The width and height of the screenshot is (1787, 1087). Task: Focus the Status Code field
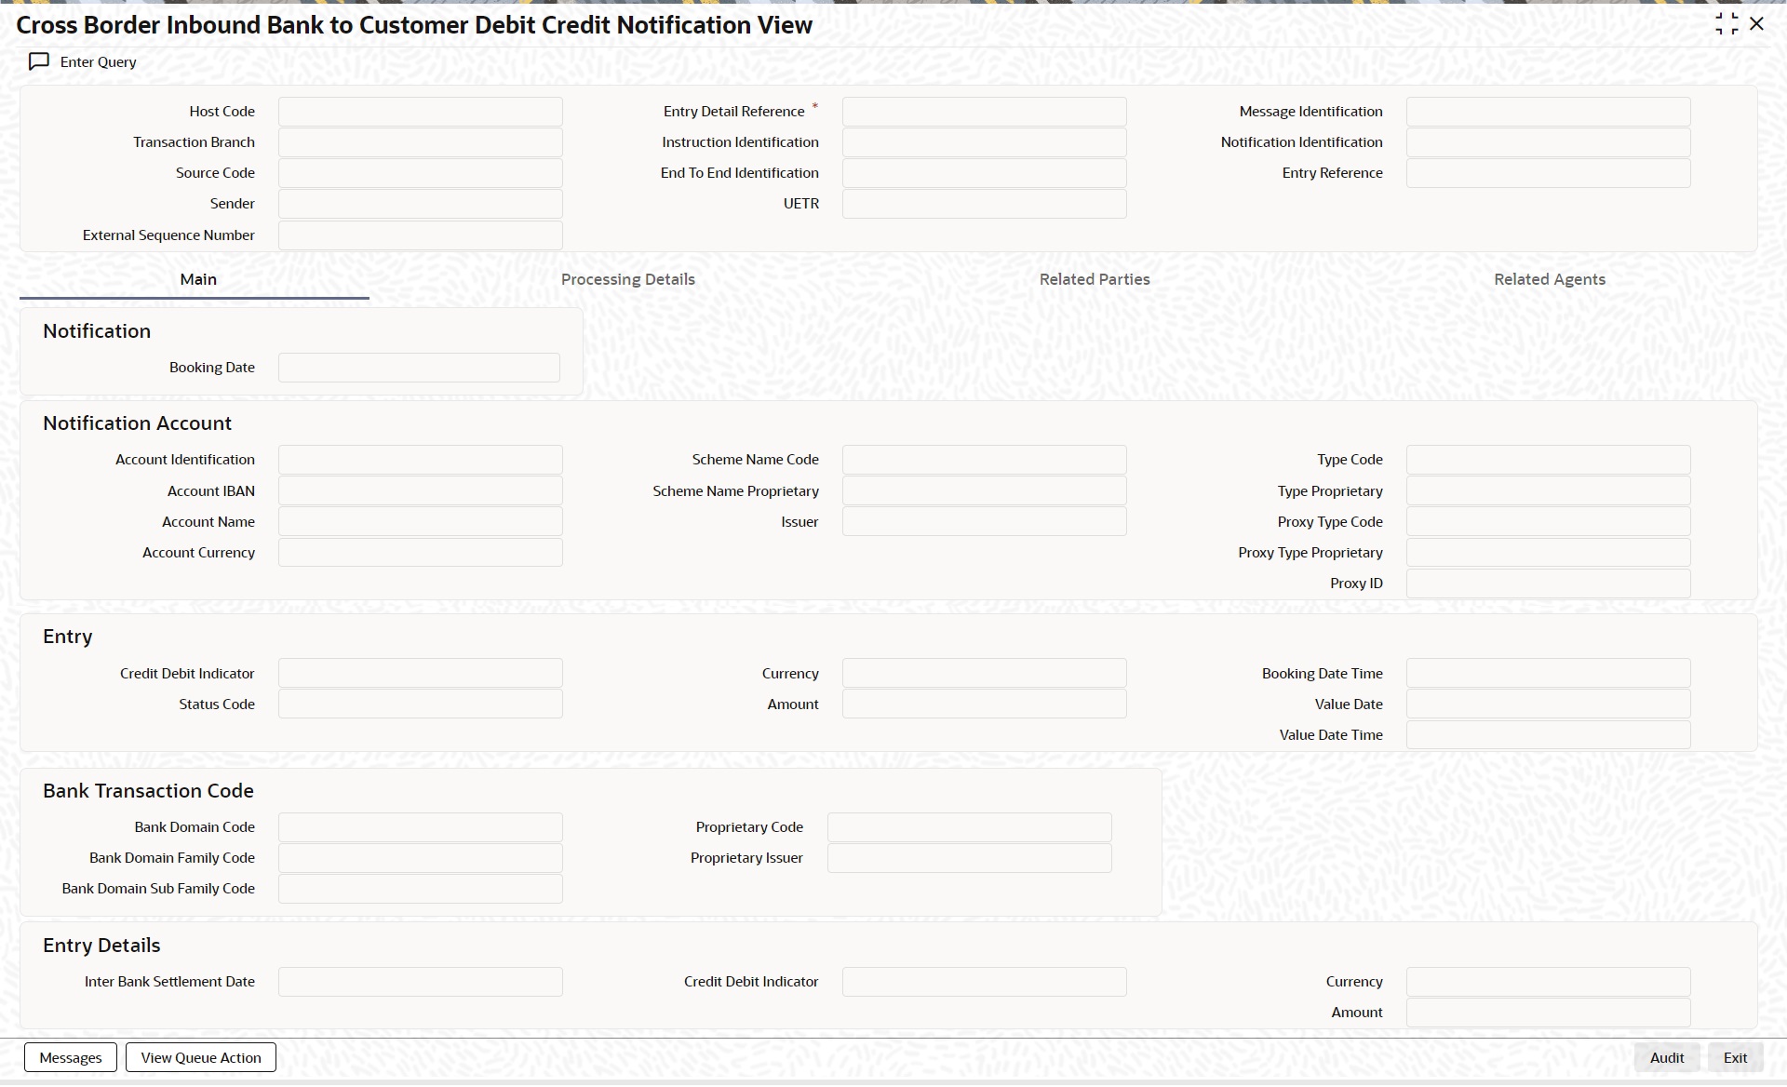click(x=421, y=705)
